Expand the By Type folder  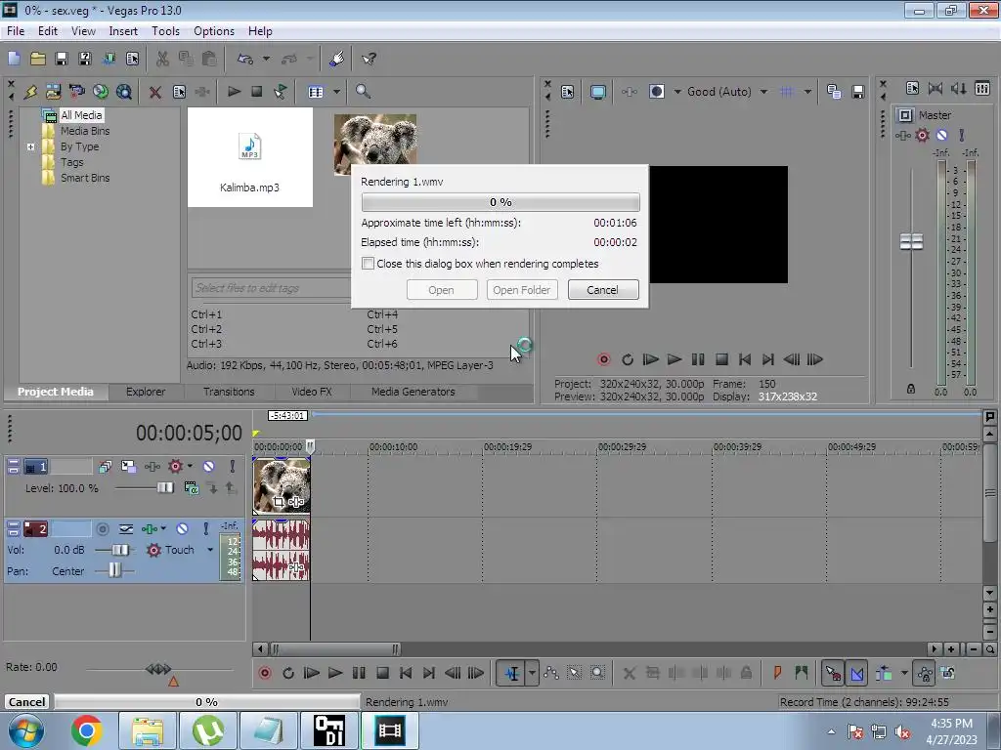pyautogui.click(x=30, y=146)
